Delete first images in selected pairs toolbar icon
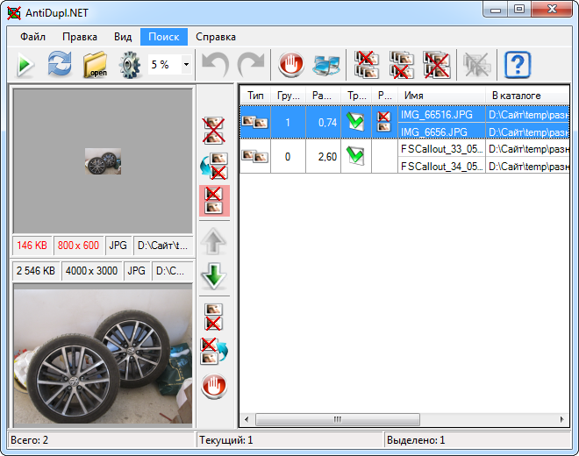Viewport: 579px width, 456px height. click(x=367, y=65)
